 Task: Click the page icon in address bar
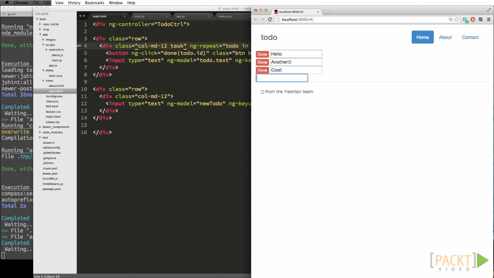pos(278,19)
